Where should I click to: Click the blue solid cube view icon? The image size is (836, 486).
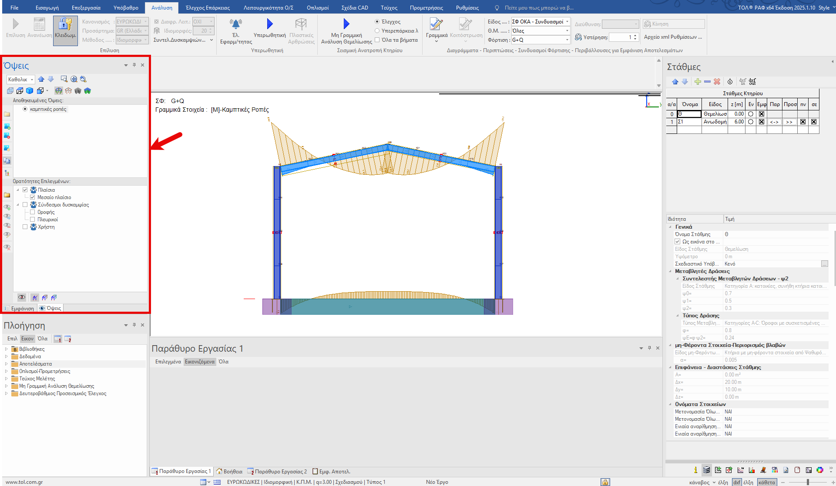click(x=30, y=91)
